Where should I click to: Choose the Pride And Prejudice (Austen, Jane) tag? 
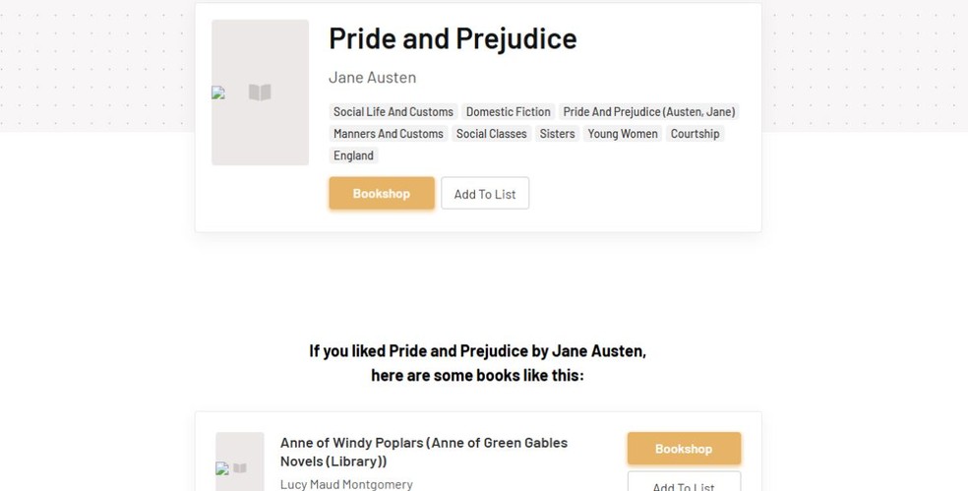coord(649,112)
